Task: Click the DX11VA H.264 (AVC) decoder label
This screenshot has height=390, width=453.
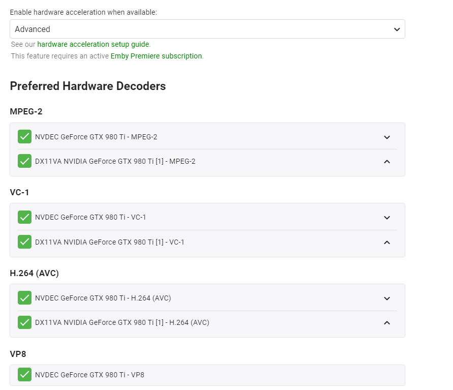Action: [x=122, y=322]
